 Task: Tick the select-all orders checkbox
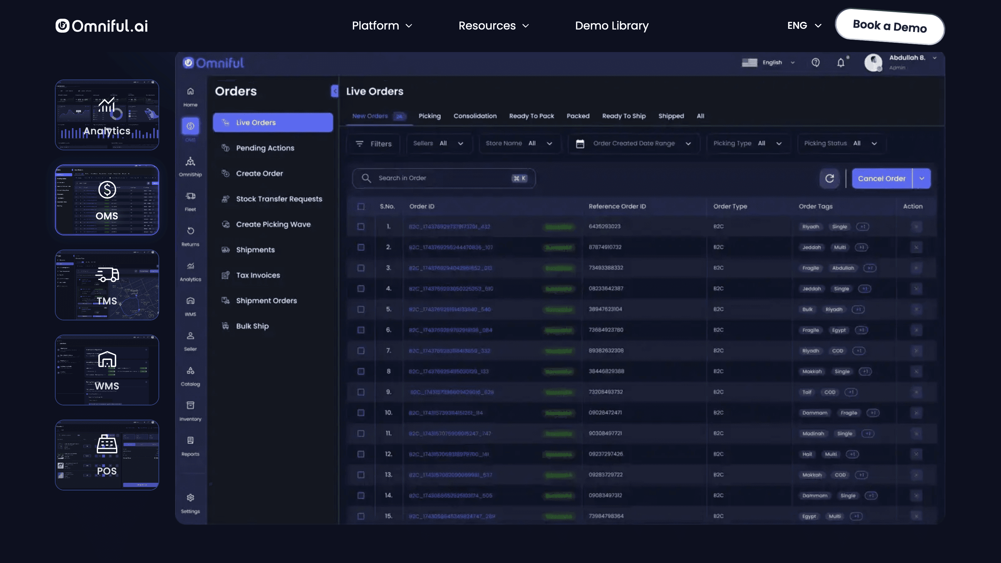click(x=361, y=207)
